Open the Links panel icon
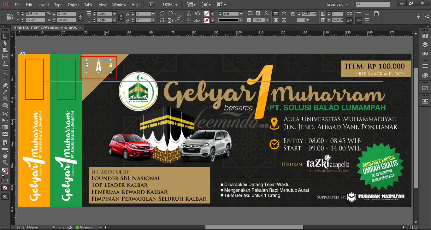 click(x=425, y=53)
